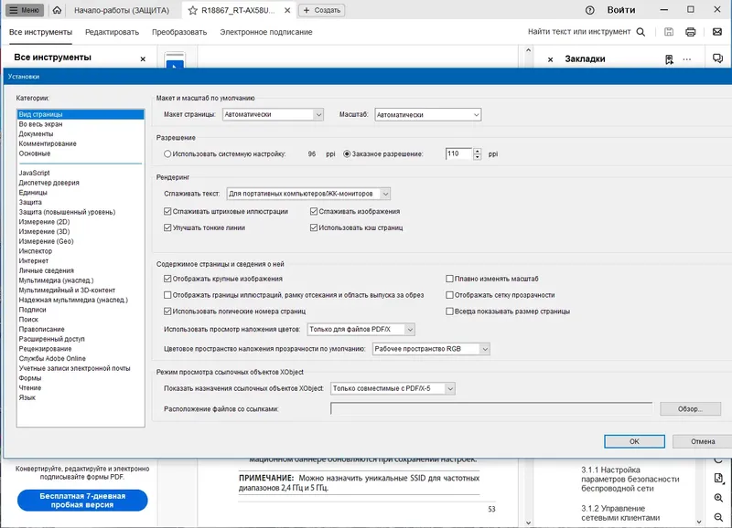Click the add bookmark icon
Viewport: 732px width, 528px height.
point(669,59)
